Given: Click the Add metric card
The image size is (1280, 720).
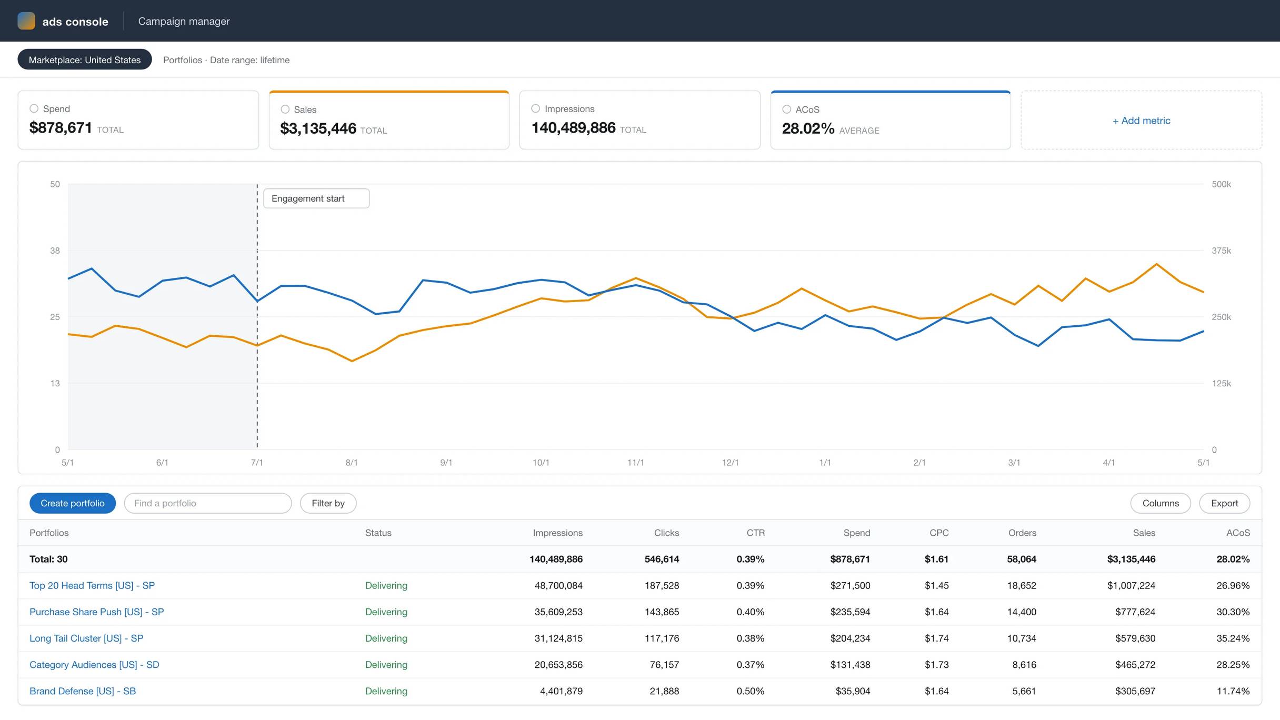Looking at the screenshot, I should 1141,121.
